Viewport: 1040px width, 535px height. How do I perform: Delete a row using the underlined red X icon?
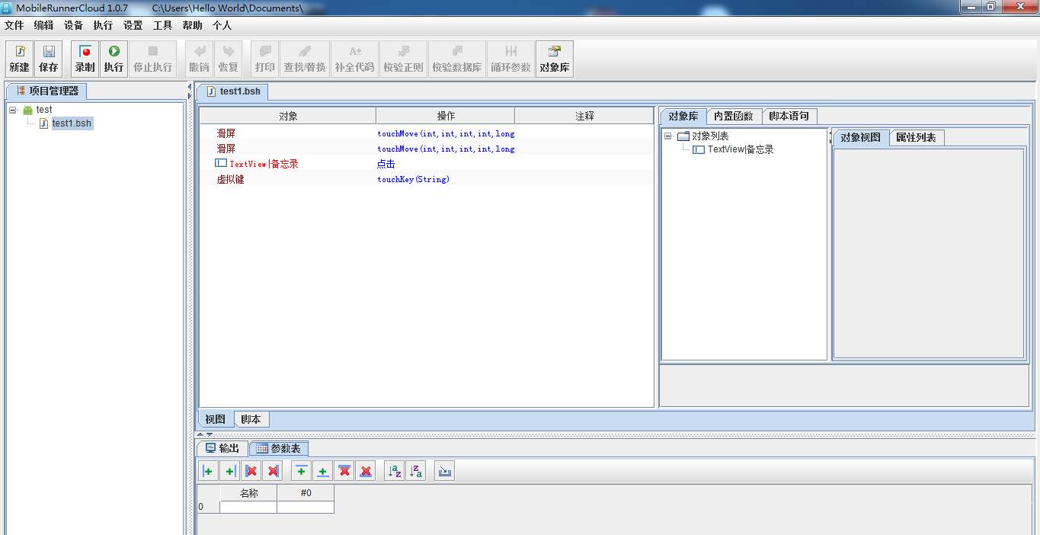pos(365,470)
